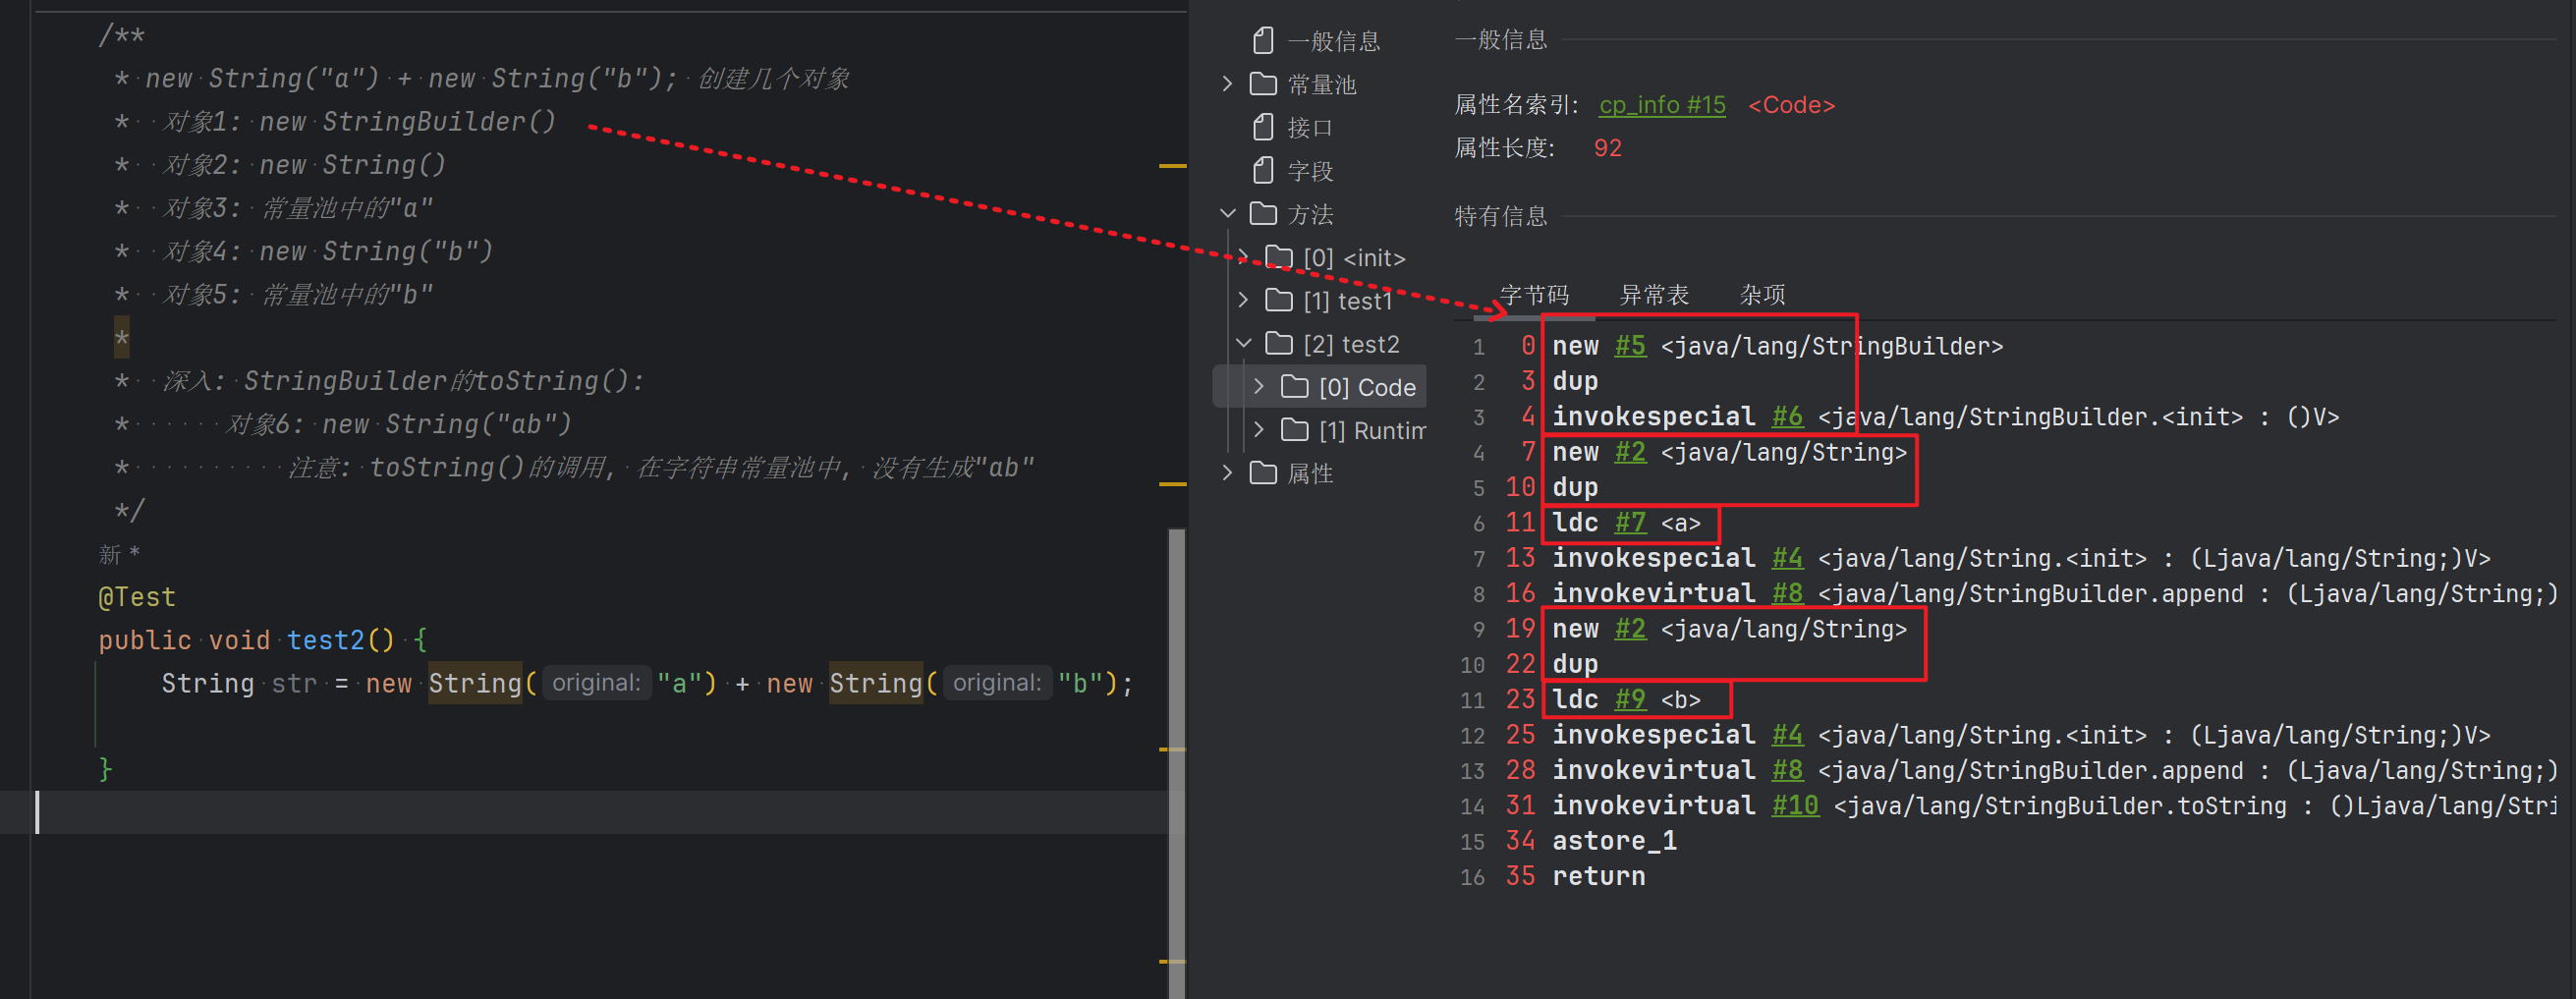Click the [0] Code folder icon
Screen dimensions: 2576x999
pos(1294,387)
